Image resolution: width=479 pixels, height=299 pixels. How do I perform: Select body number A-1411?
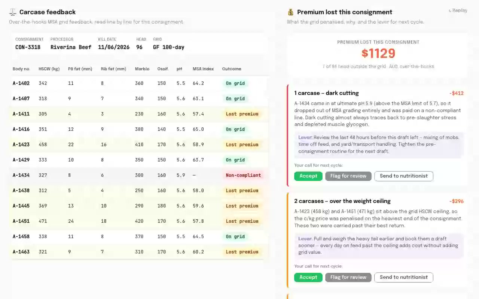[21, 114]
